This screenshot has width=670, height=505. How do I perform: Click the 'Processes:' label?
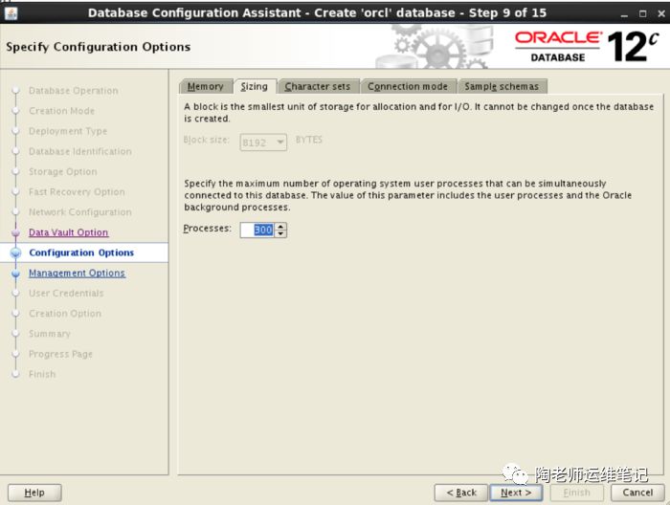(208, 229)
